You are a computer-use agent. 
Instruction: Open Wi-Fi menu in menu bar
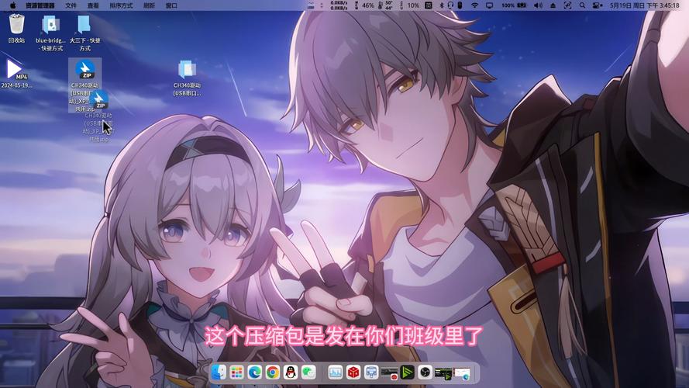point(474,5)
